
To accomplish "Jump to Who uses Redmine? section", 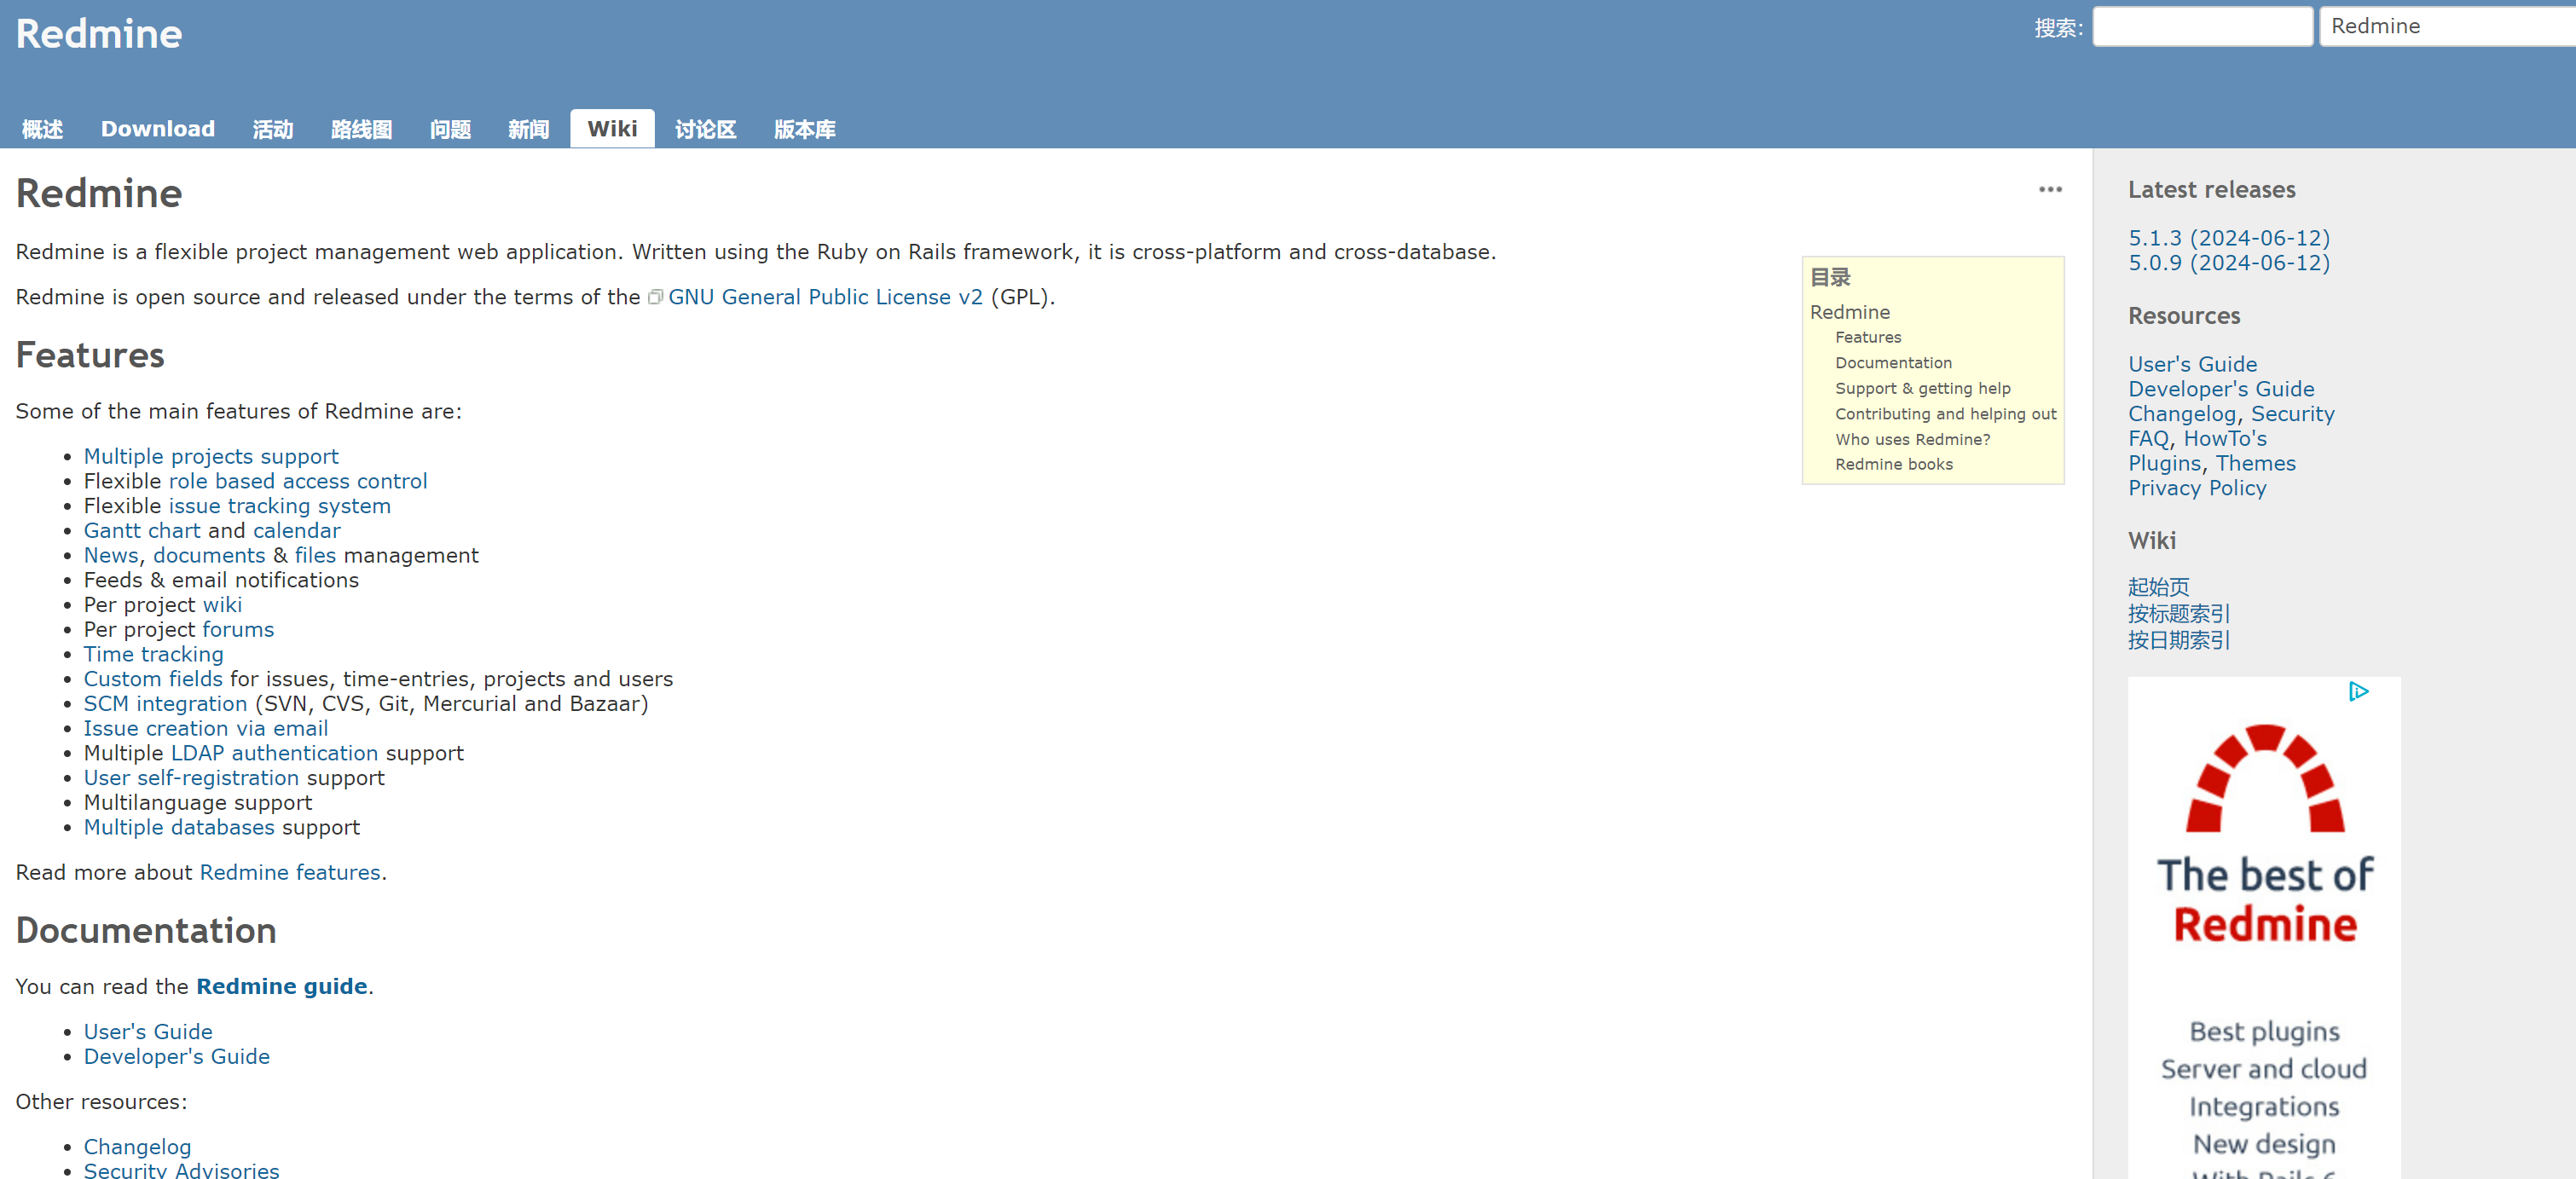I will coord(1912,439).
